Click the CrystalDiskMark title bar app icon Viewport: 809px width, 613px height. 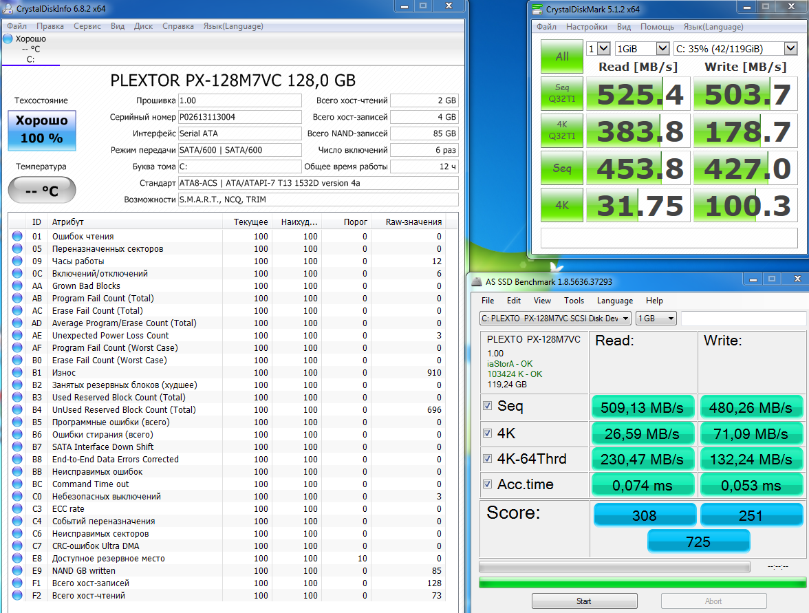pos(537,10)
